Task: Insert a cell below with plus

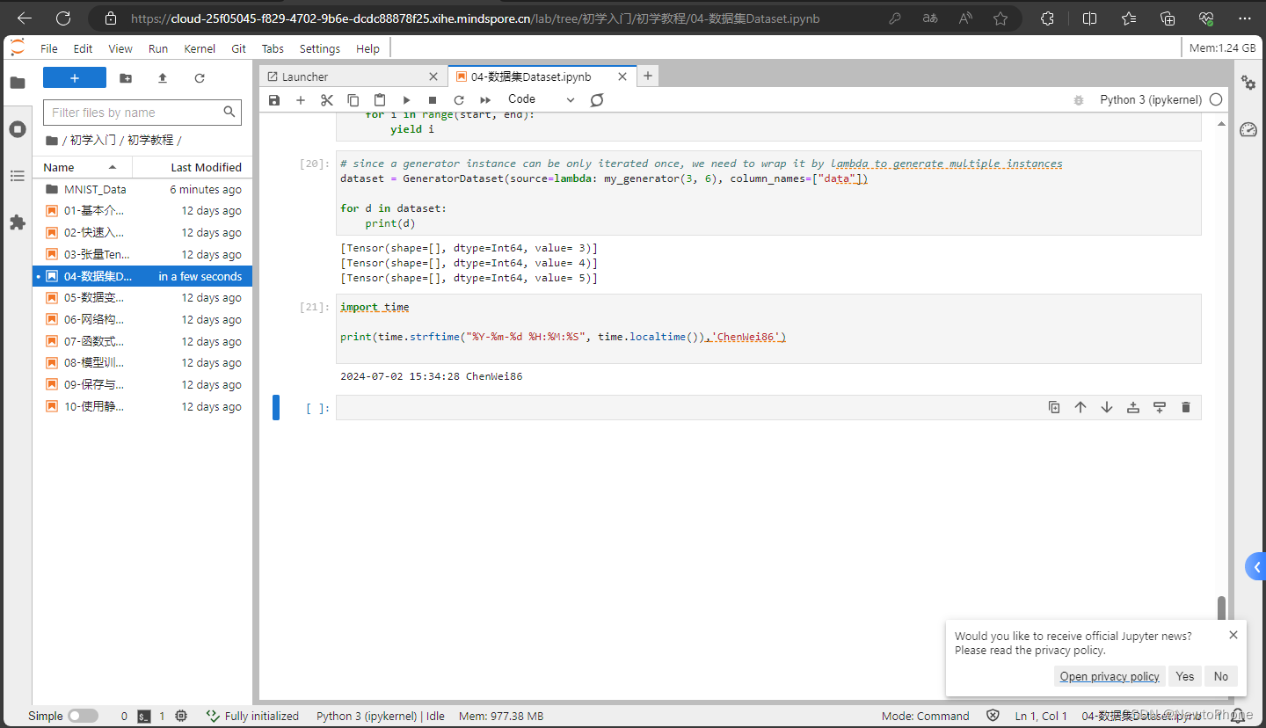Action: click(x=301, y=100)
